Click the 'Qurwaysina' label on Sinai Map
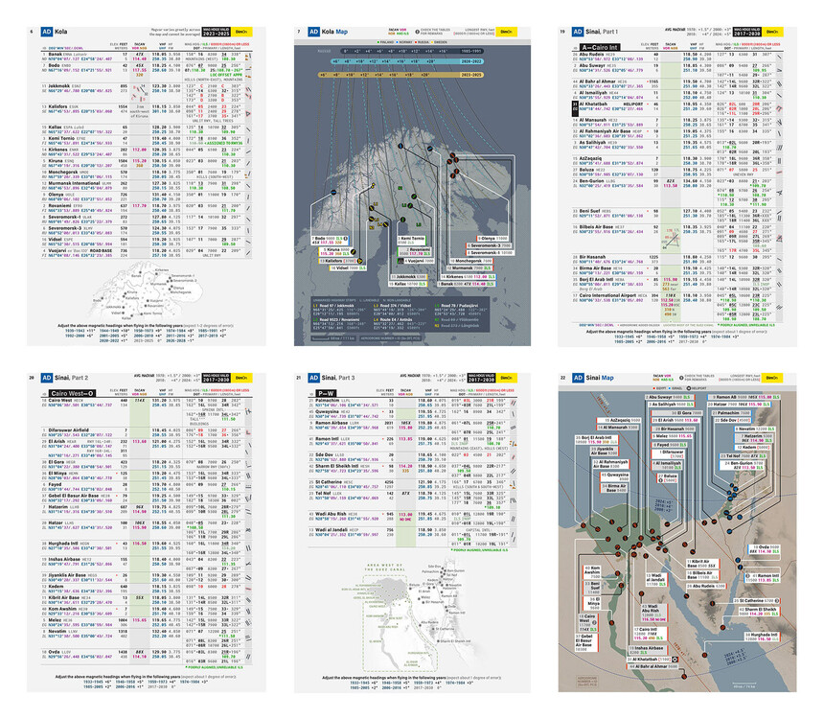Viewport: 824px width, 719px height. pos(614,476)
